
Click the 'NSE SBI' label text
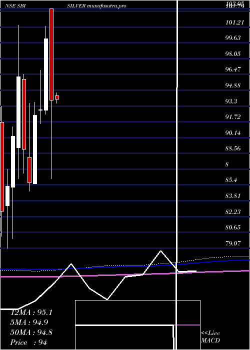pos(14,6)
